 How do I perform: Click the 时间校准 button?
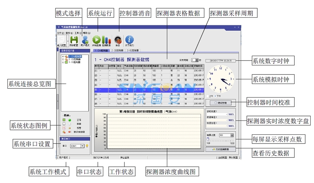coord(220,102)
